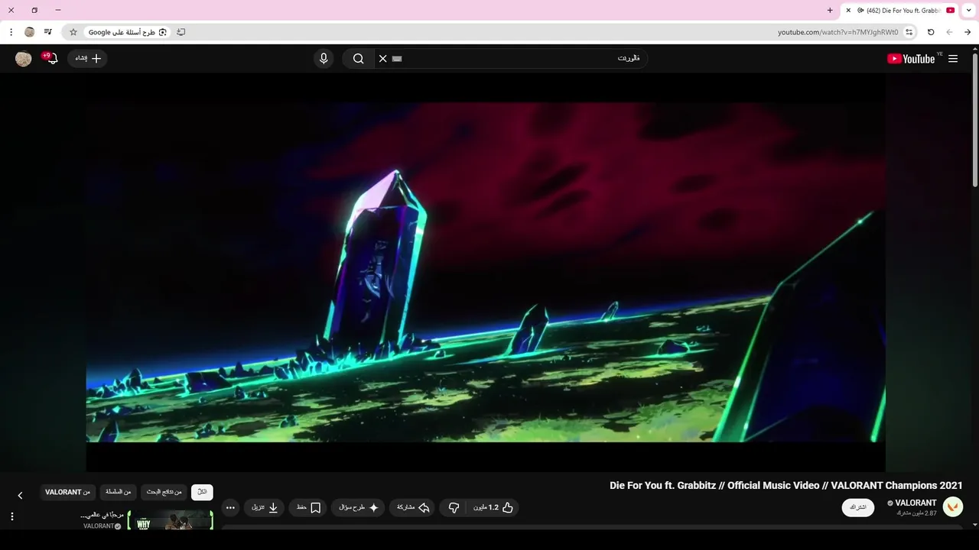Subscribe to the VALORANT channel (اشتراك)
Viewport: 979px width, 550px height.
pyautogui.click(x=858, y=507)
